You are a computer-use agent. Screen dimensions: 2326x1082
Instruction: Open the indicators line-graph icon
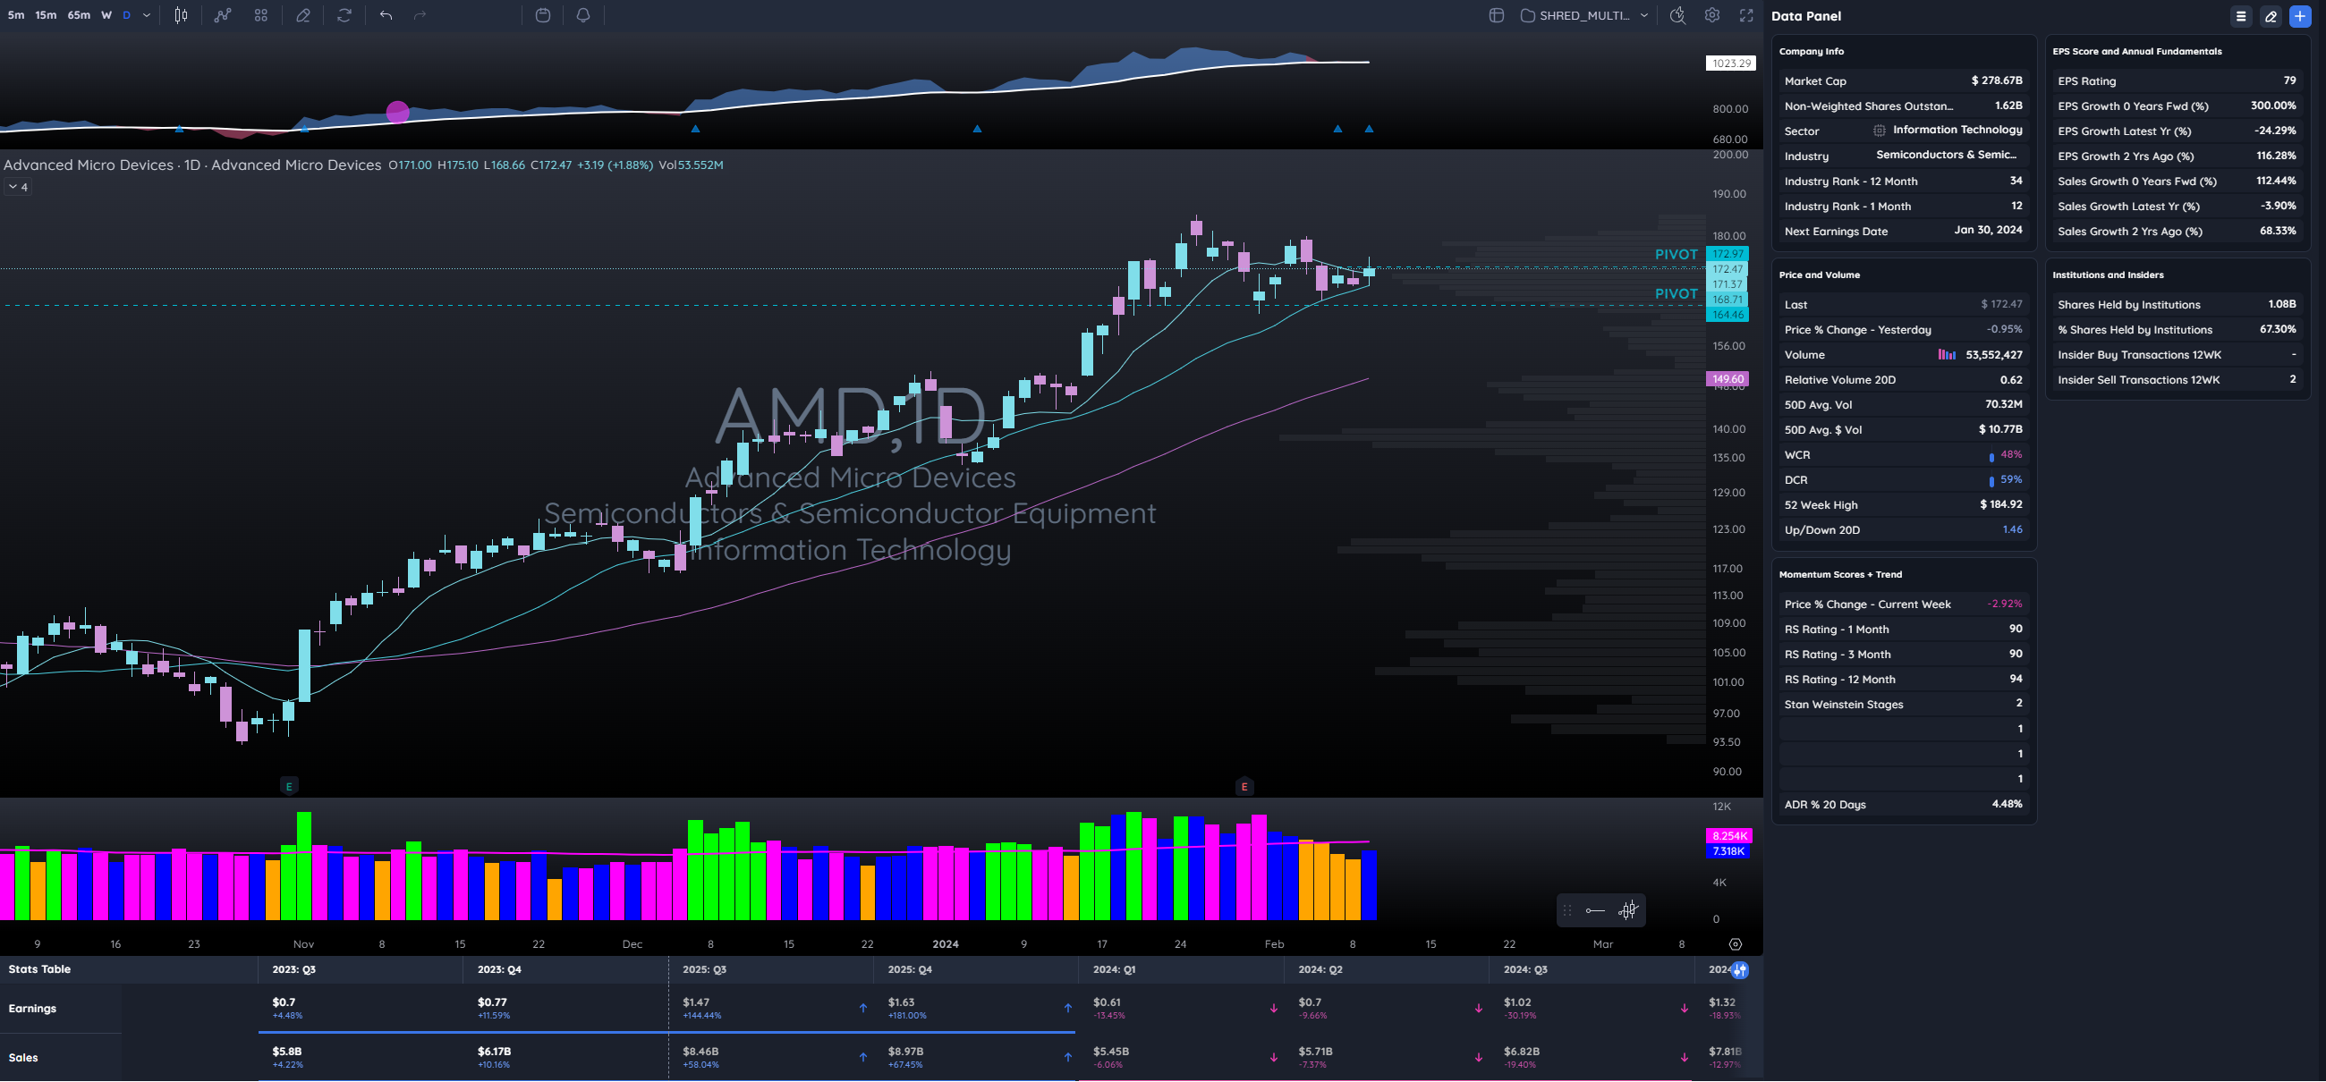[222, 15]
